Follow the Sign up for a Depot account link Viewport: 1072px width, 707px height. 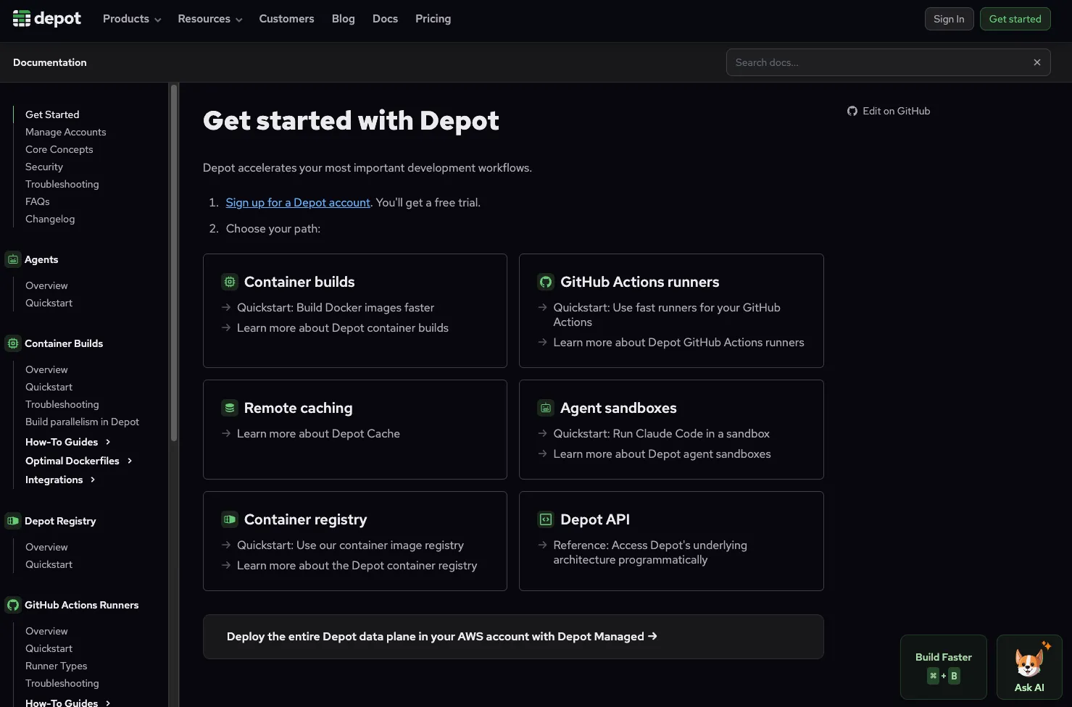point(298,203)
